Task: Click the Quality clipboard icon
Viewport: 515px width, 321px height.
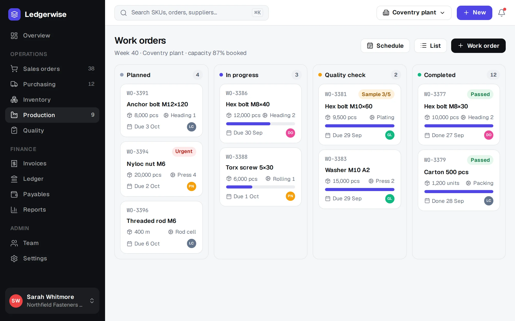Action: (x=14, y=130)
